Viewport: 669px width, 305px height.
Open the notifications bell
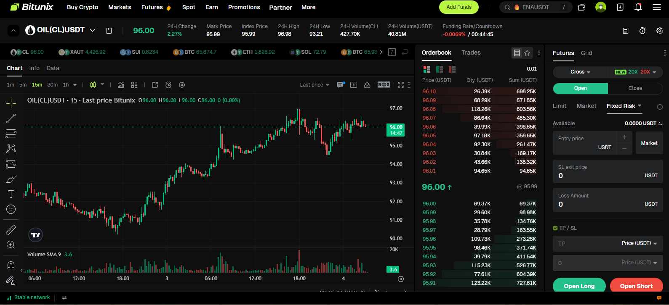coord(638,7)
